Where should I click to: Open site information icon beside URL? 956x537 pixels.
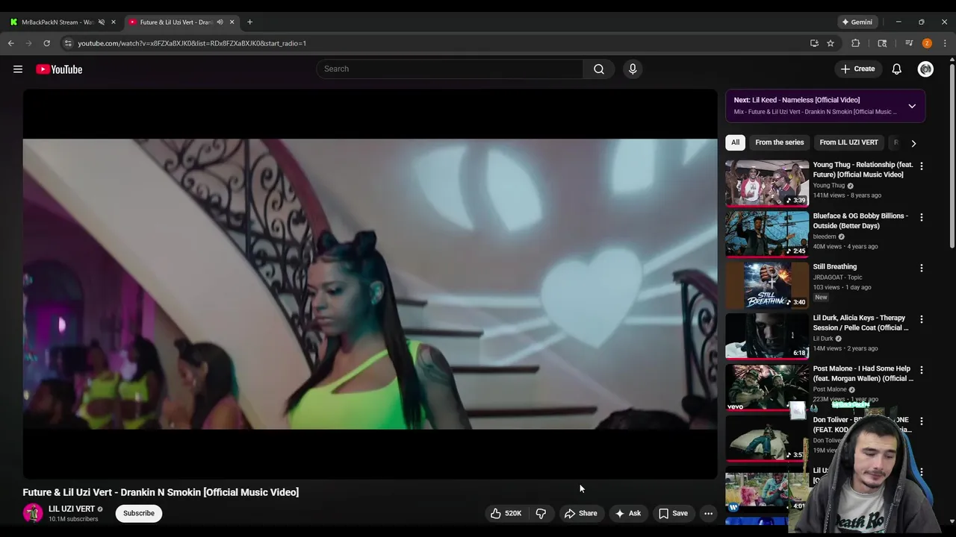[68, 43]
